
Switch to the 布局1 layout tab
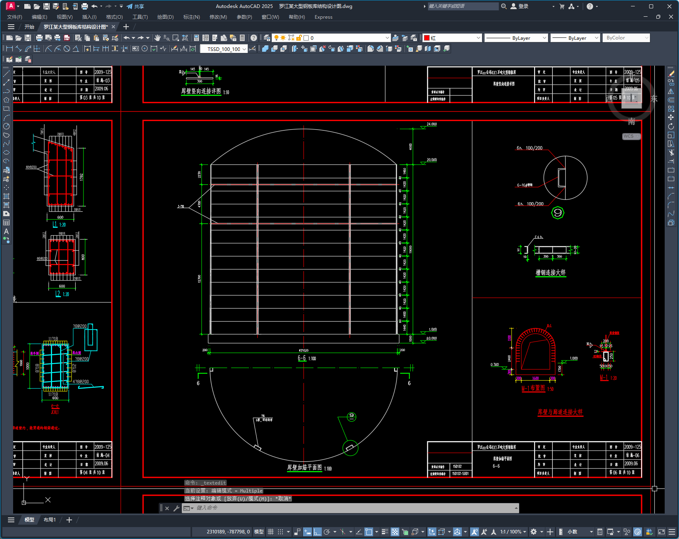tap(50, 520)
